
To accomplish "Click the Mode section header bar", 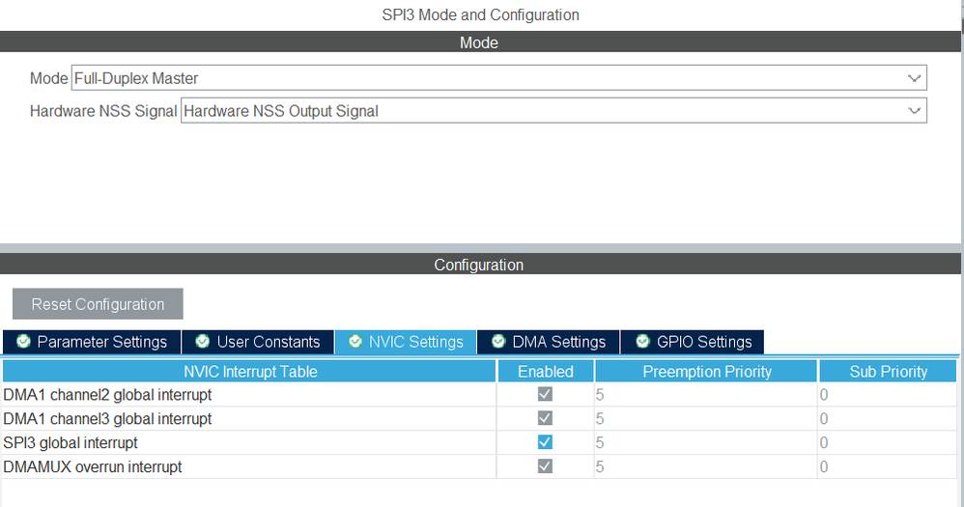I will [479, 42].
